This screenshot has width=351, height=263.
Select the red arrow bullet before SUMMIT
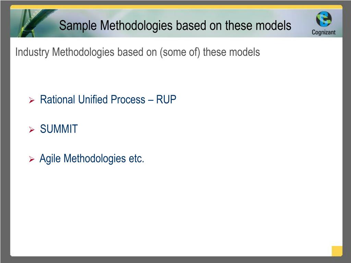(32, 129)
